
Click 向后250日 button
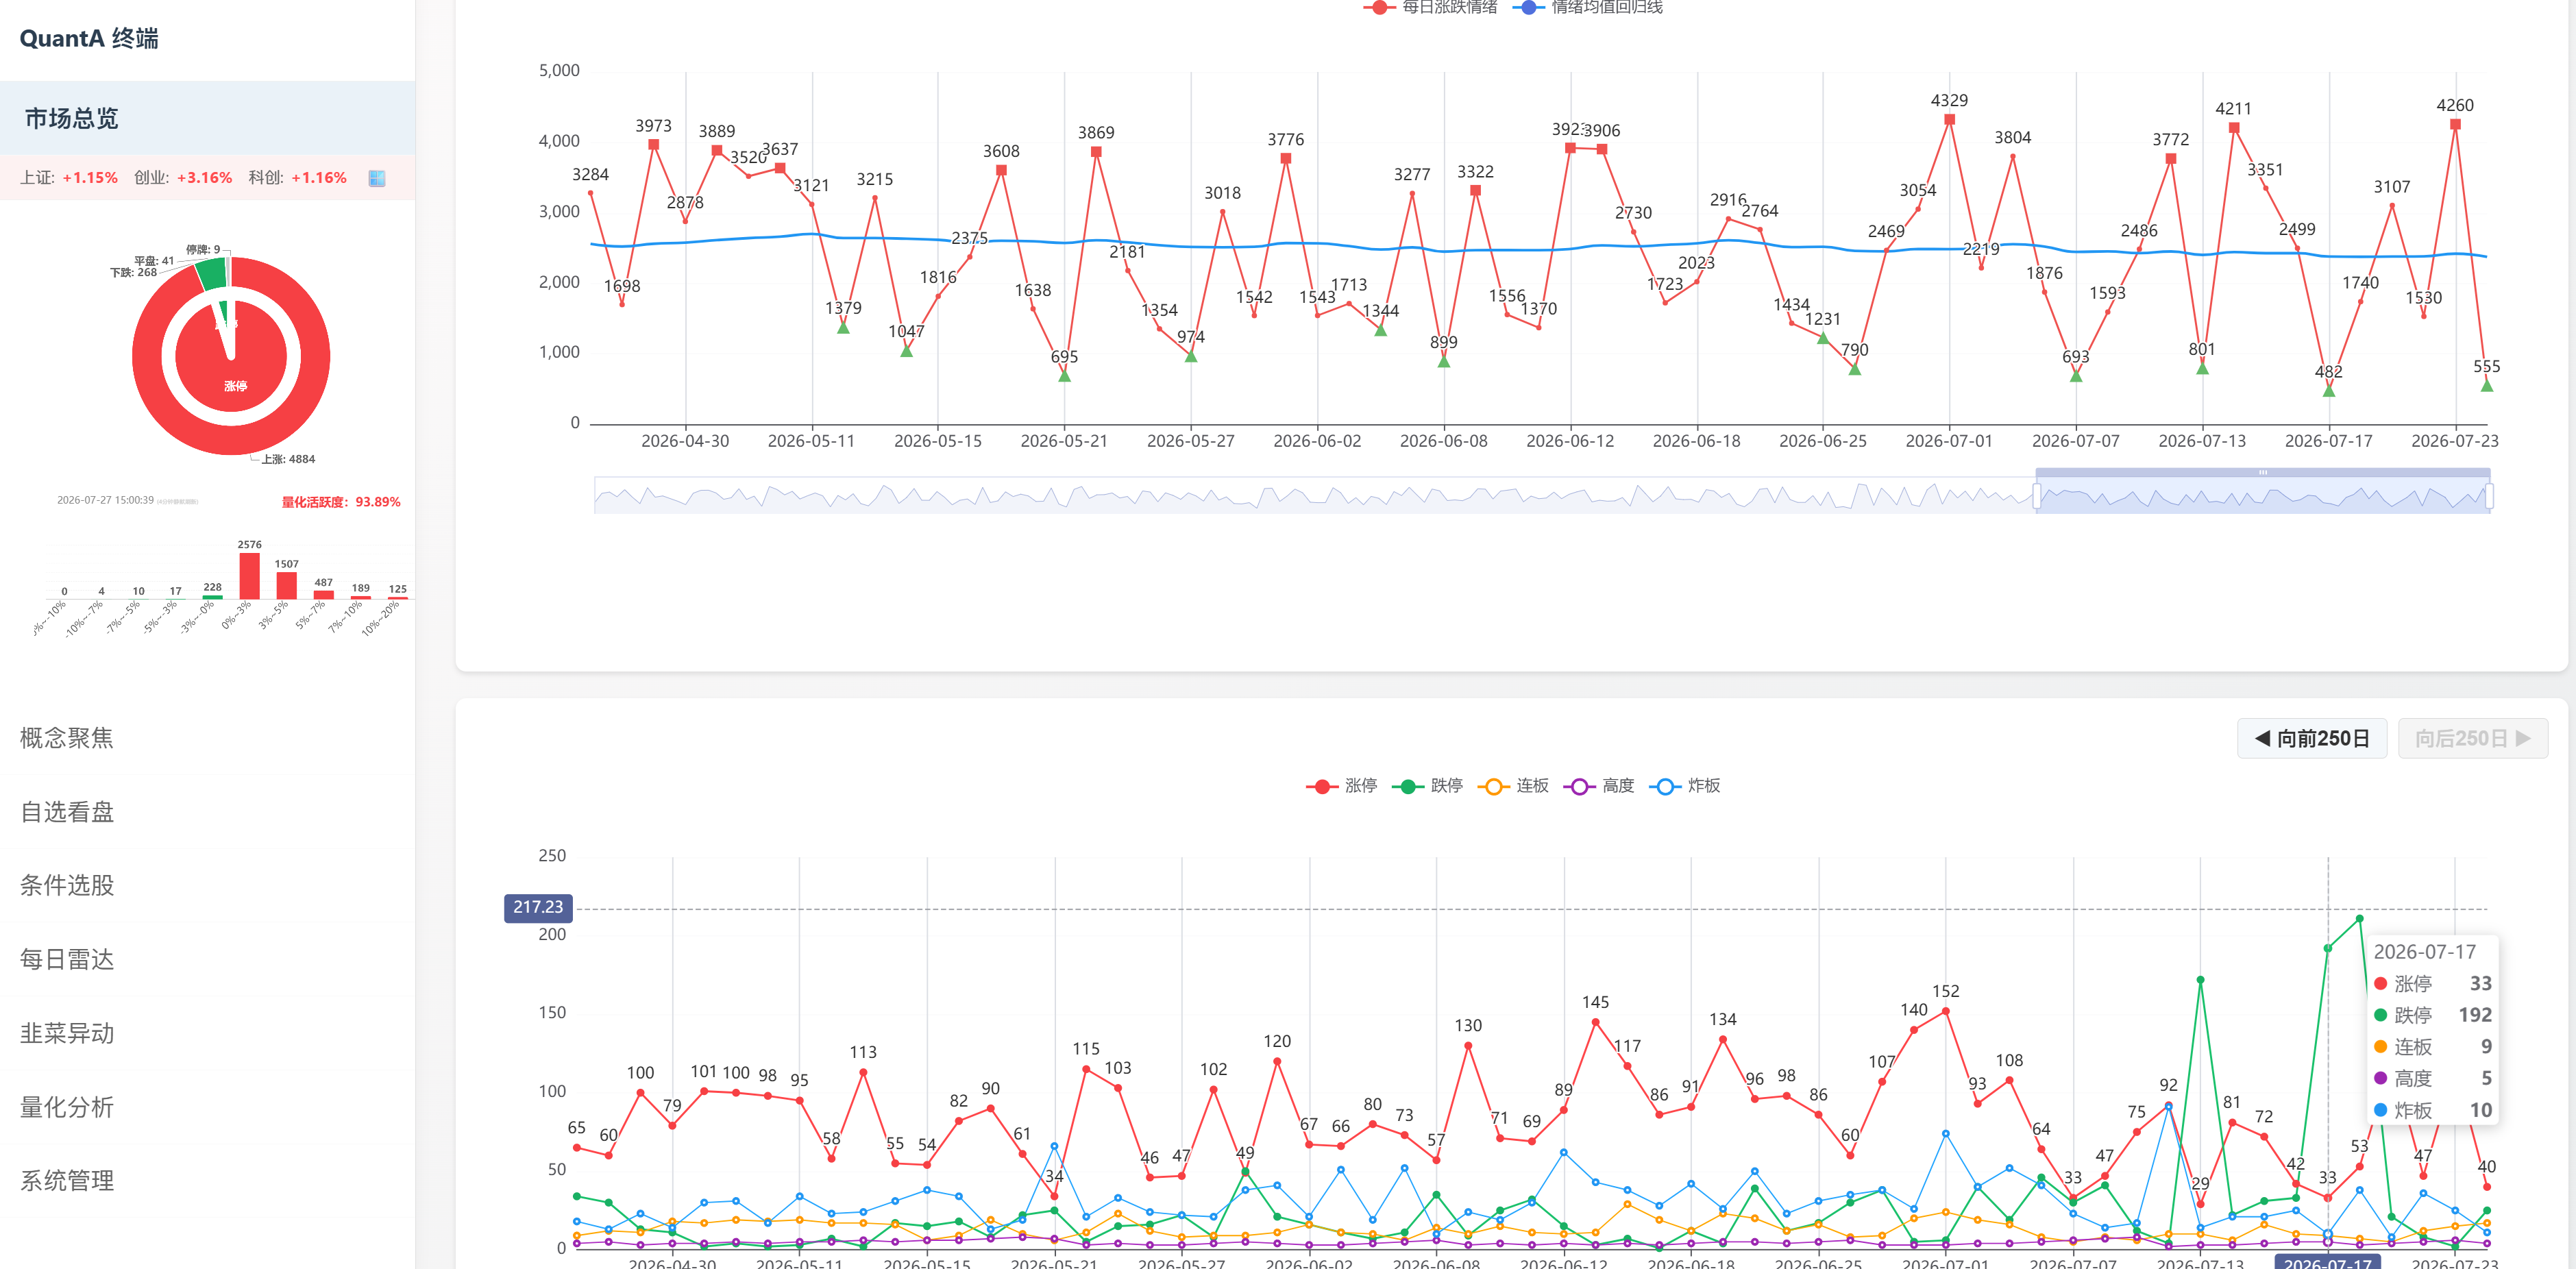tap(2472, 739)
